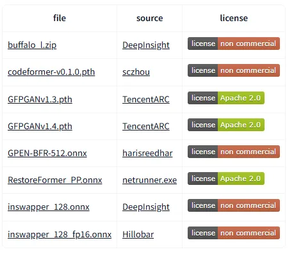Open the GFPGANv1.4.pth download link
The height and width of the screenshot is (254, 294).
40,126
